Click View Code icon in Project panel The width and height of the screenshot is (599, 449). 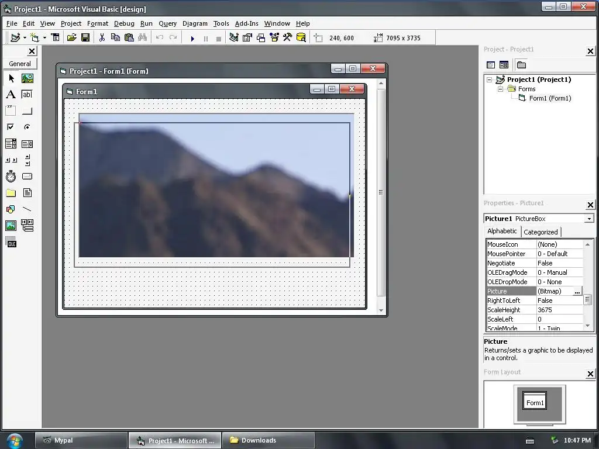coord(491,65)
